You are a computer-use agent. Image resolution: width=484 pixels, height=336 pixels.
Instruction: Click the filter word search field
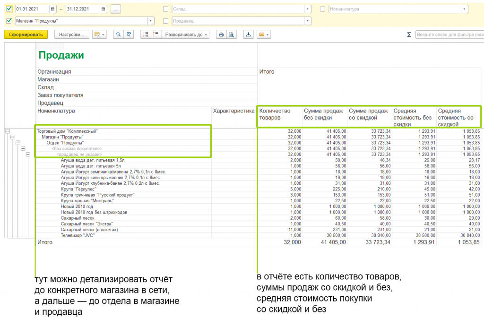pos(449,34)
